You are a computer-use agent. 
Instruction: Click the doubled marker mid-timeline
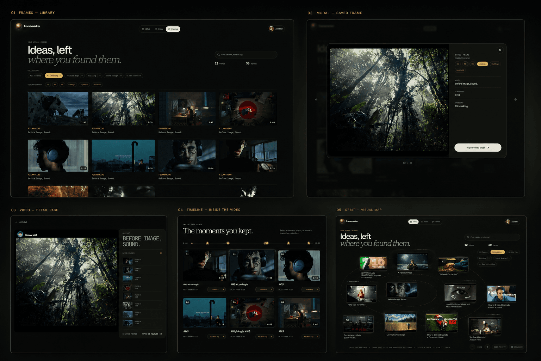266,243
